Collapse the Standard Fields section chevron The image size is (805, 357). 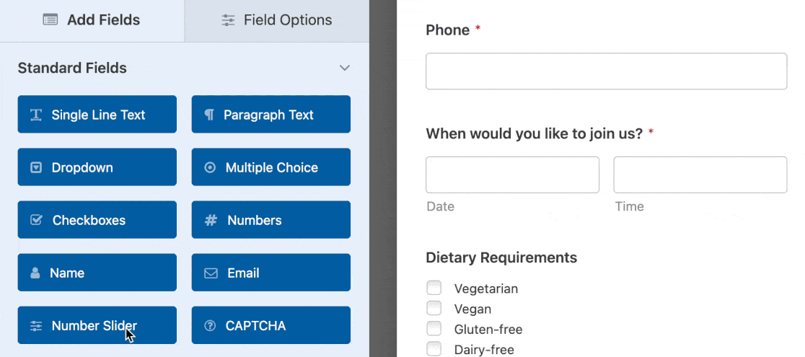pyautogui.click(x=345, y=68)
